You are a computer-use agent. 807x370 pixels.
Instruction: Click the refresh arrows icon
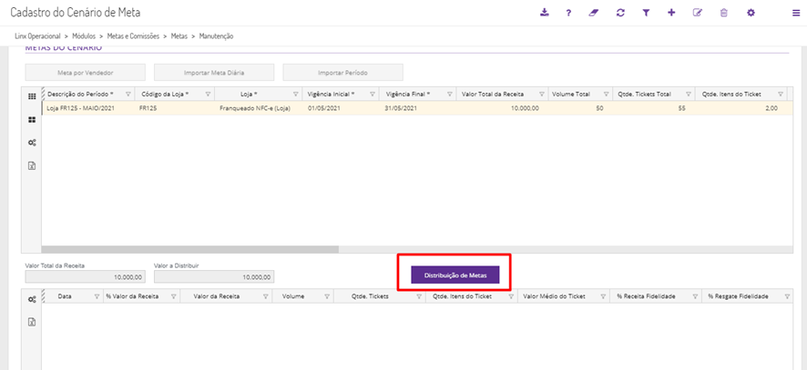[620, 13]
